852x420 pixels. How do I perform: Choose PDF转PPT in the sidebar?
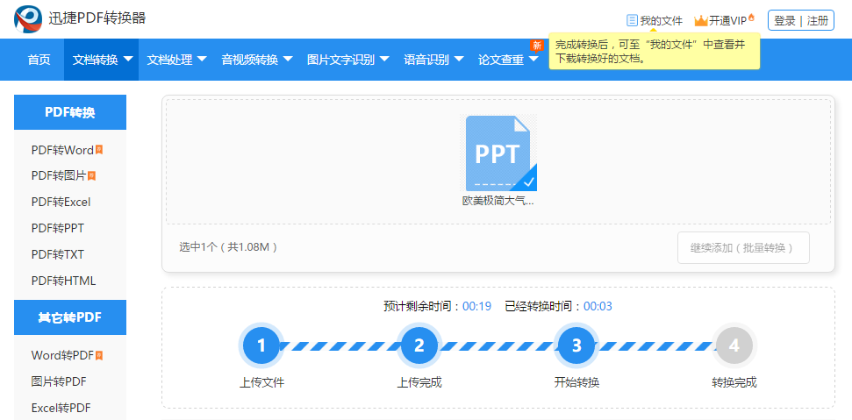pos(58,229)
